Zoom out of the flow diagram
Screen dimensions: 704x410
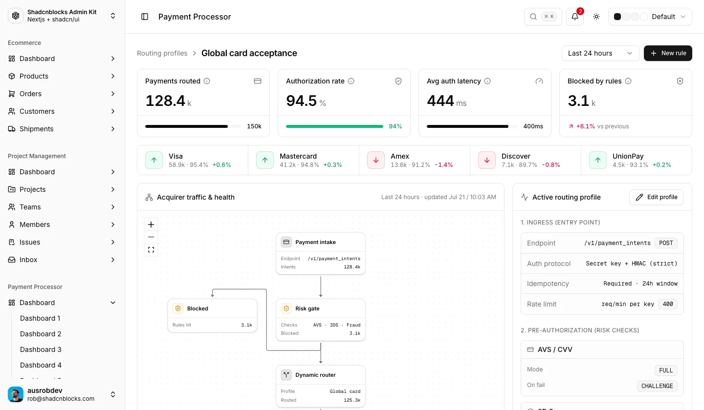151,237
